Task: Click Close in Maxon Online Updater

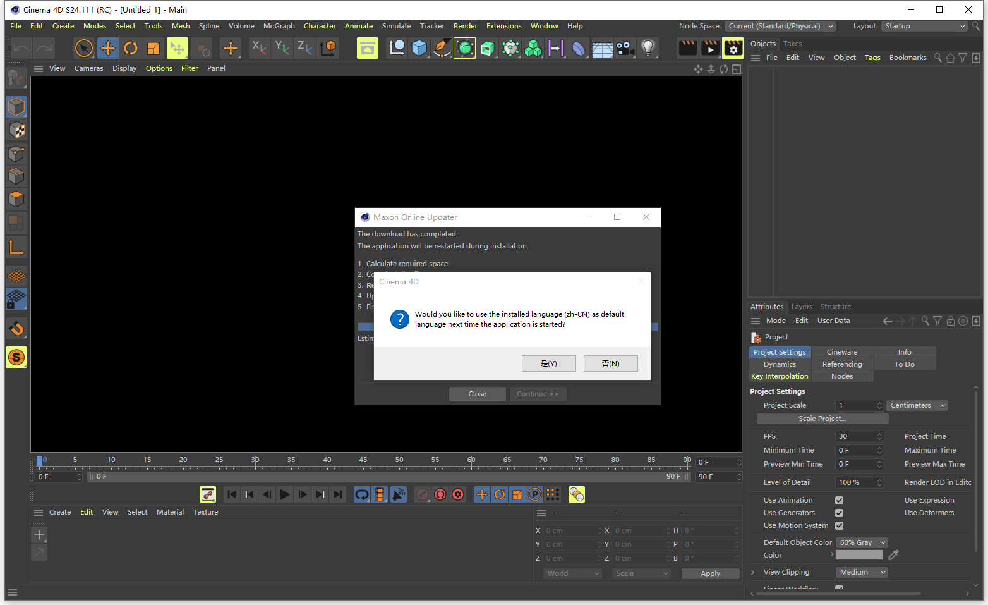Action: pos(478,394)
